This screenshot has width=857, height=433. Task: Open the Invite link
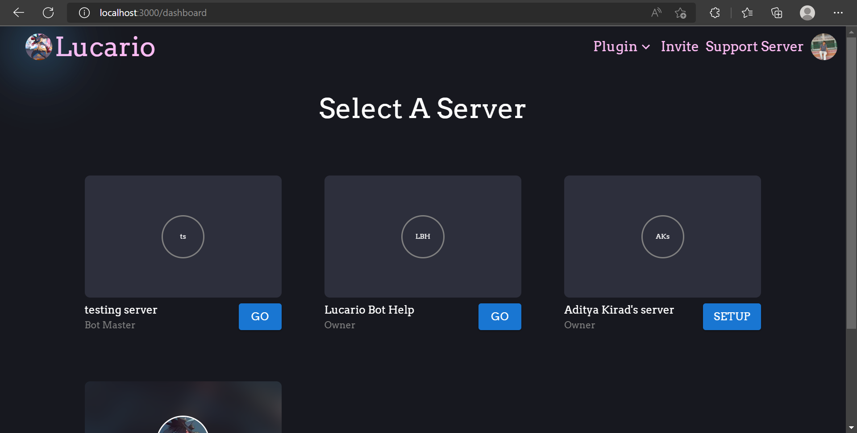point(680,46)
